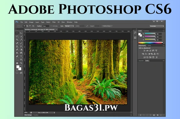Click the Black & White adjustment icon
The width and height of the screenshot is (180, 119).
149,54
